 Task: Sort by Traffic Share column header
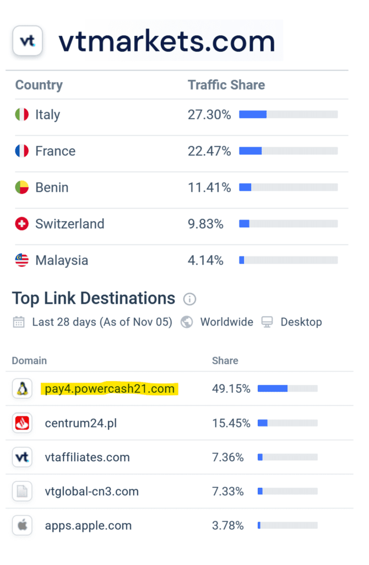tap(226, 85)
